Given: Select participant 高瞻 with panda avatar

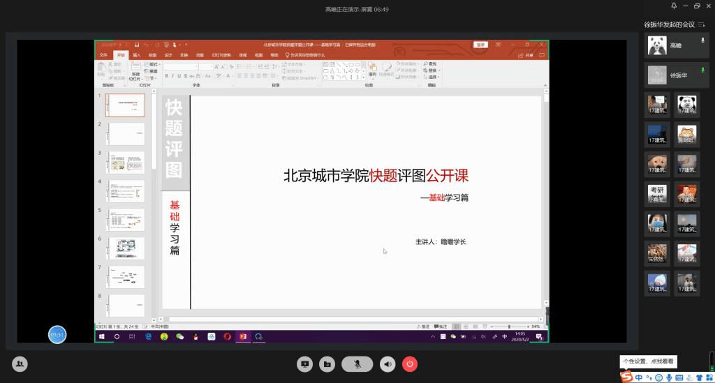Looking at the screenshot, I should tap(676, 45).
